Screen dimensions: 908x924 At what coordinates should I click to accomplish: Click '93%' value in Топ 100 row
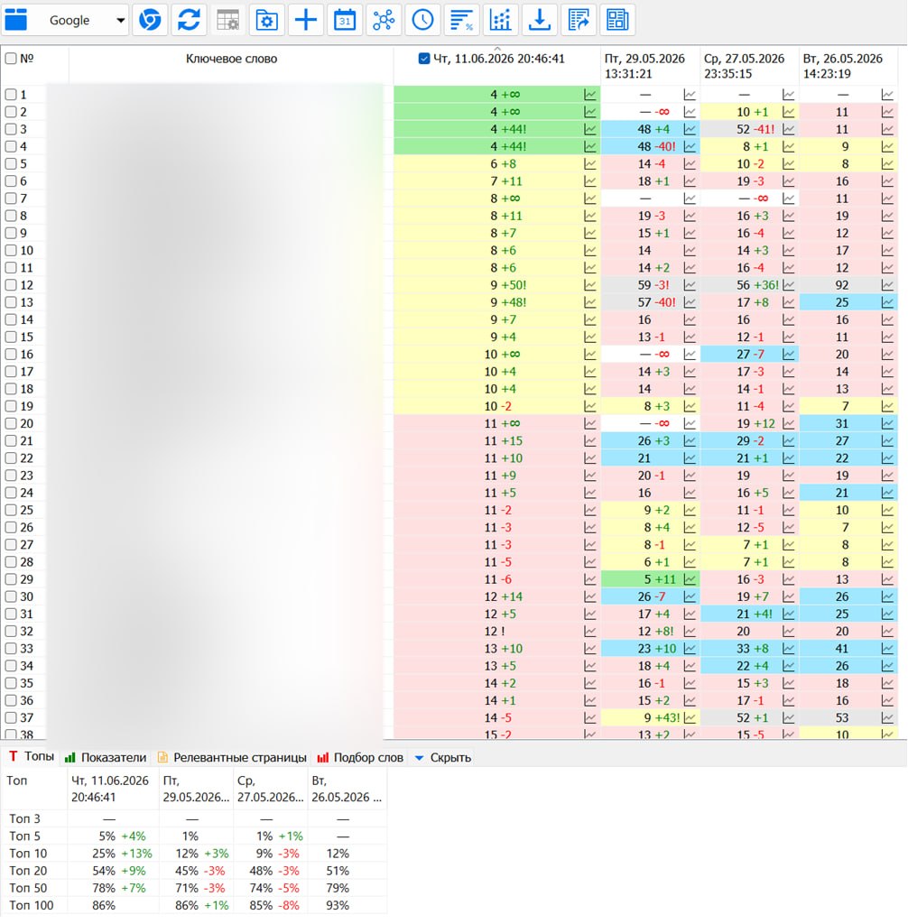[338, 906]
